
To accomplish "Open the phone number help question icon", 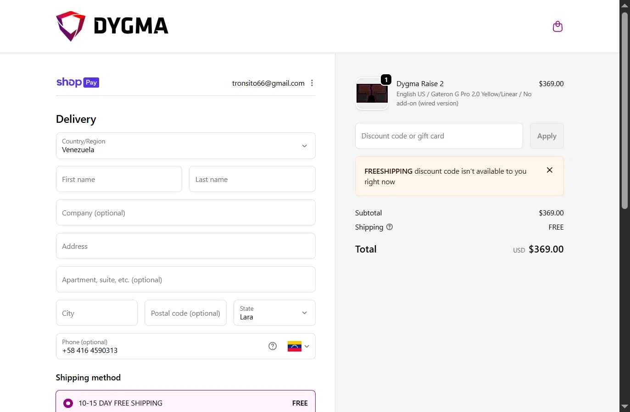I will coord(273,346).
